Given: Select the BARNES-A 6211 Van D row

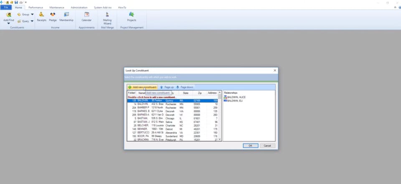Looking at the screenshot, I should click(x=173, y=115).
